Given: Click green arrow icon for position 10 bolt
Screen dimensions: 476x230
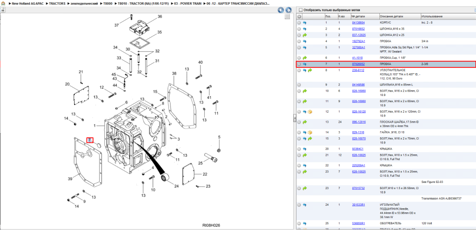Looking at the screenshot, I should [305, 91].
